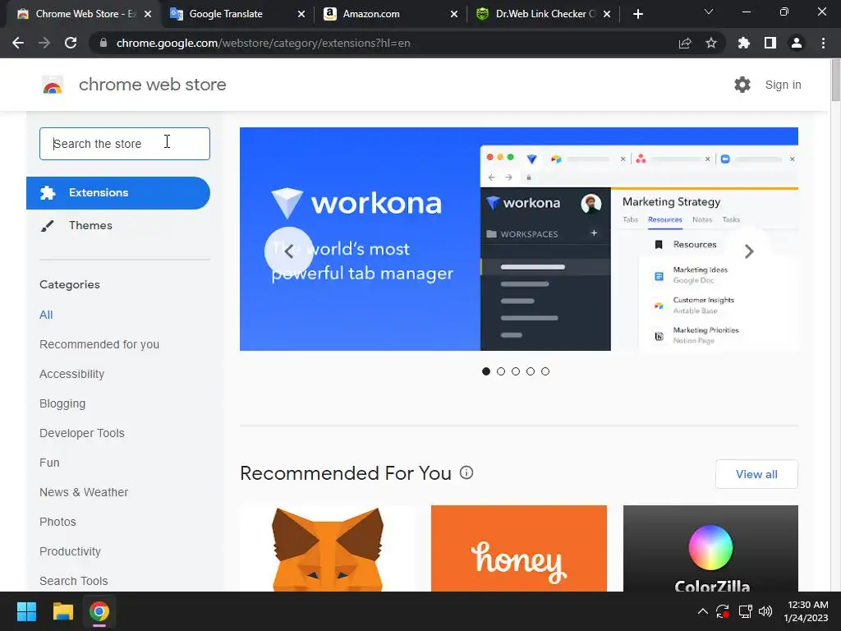Open the volume tray icon
This screenshot has width=841, height=631.
coord(765,611)
